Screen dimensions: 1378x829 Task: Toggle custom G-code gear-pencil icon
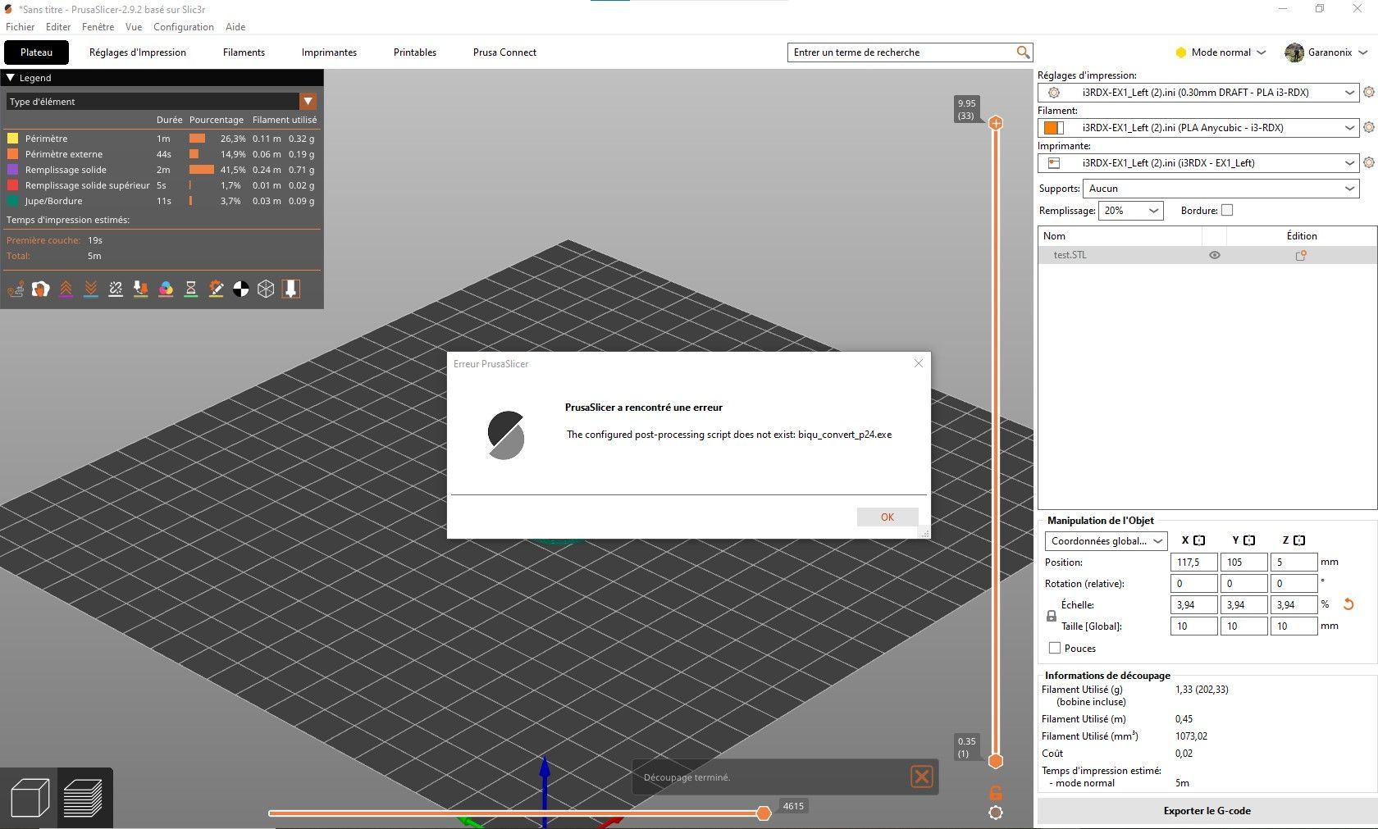pyautogui.click(x=216, y=289)
